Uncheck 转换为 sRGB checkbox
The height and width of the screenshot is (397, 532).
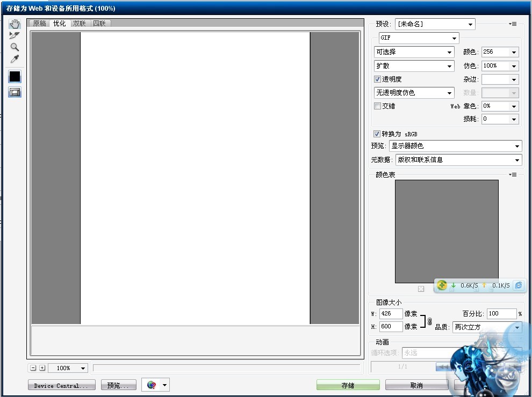tap(377, 134)
